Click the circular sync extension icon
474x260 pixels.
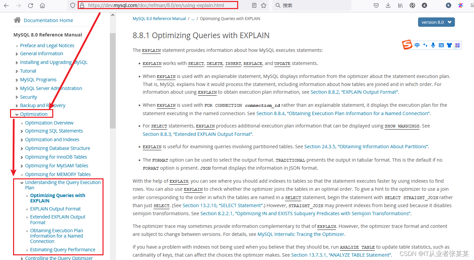point(412,5)
